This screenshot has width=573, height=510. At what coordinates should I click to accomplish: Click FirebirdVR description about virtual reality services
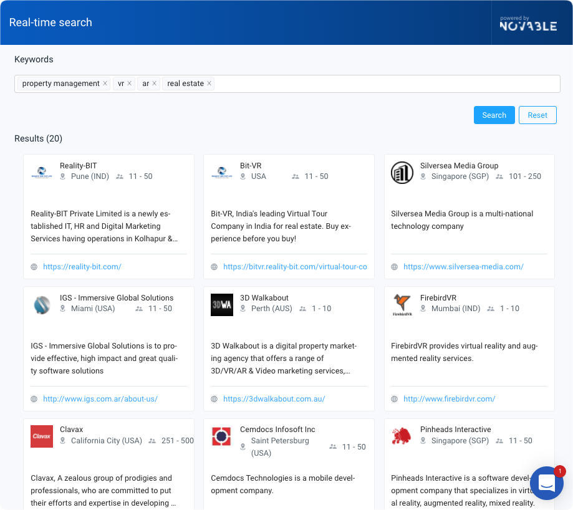[464, 352]
